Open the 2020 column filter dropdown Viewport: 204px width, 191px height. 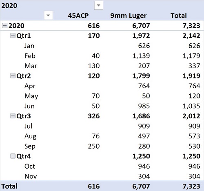(99, 5)
